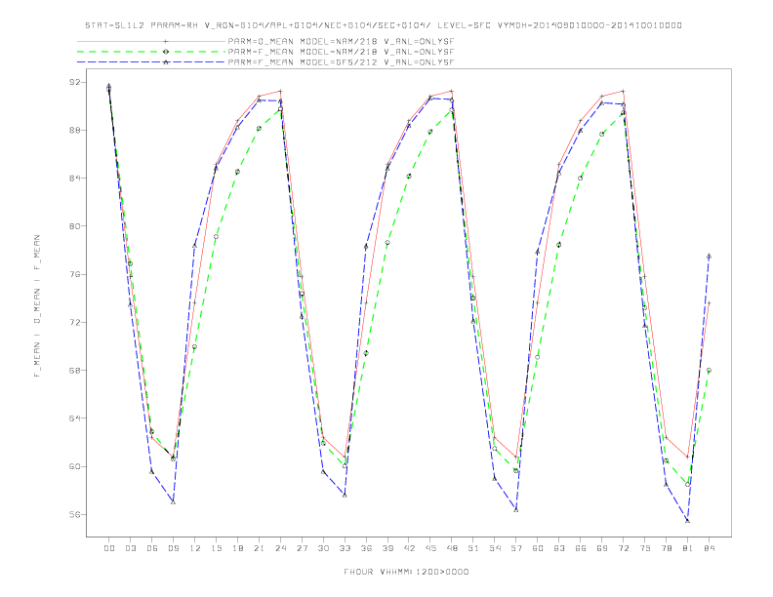Click the forecast hour label 03
The width and height of the screenshot is (773, 597).
(131, 548)
